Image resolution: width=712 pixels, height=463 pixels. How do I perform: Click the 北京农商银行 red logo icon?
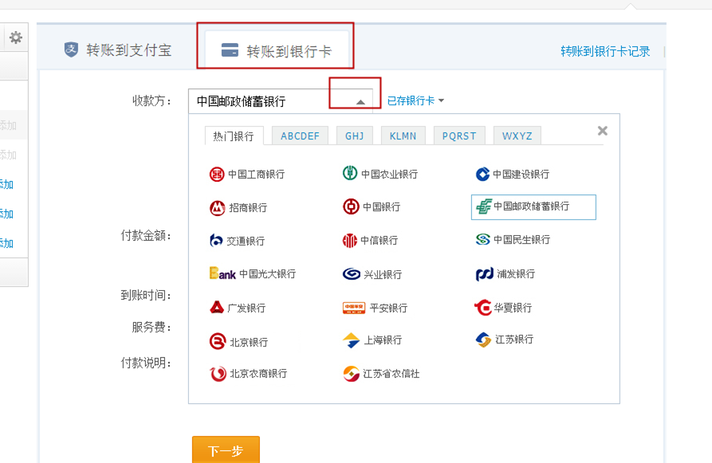point(218,374)
